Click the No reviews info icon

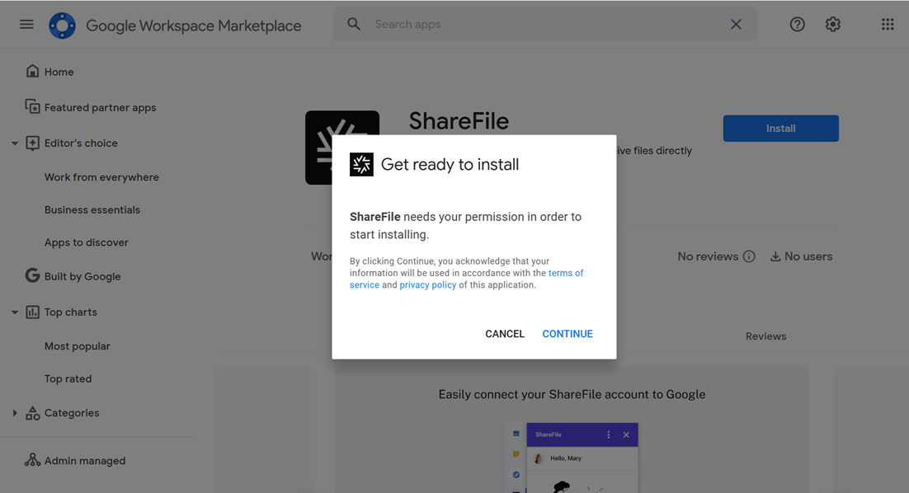pyautogui.click(x=749, y=256)
